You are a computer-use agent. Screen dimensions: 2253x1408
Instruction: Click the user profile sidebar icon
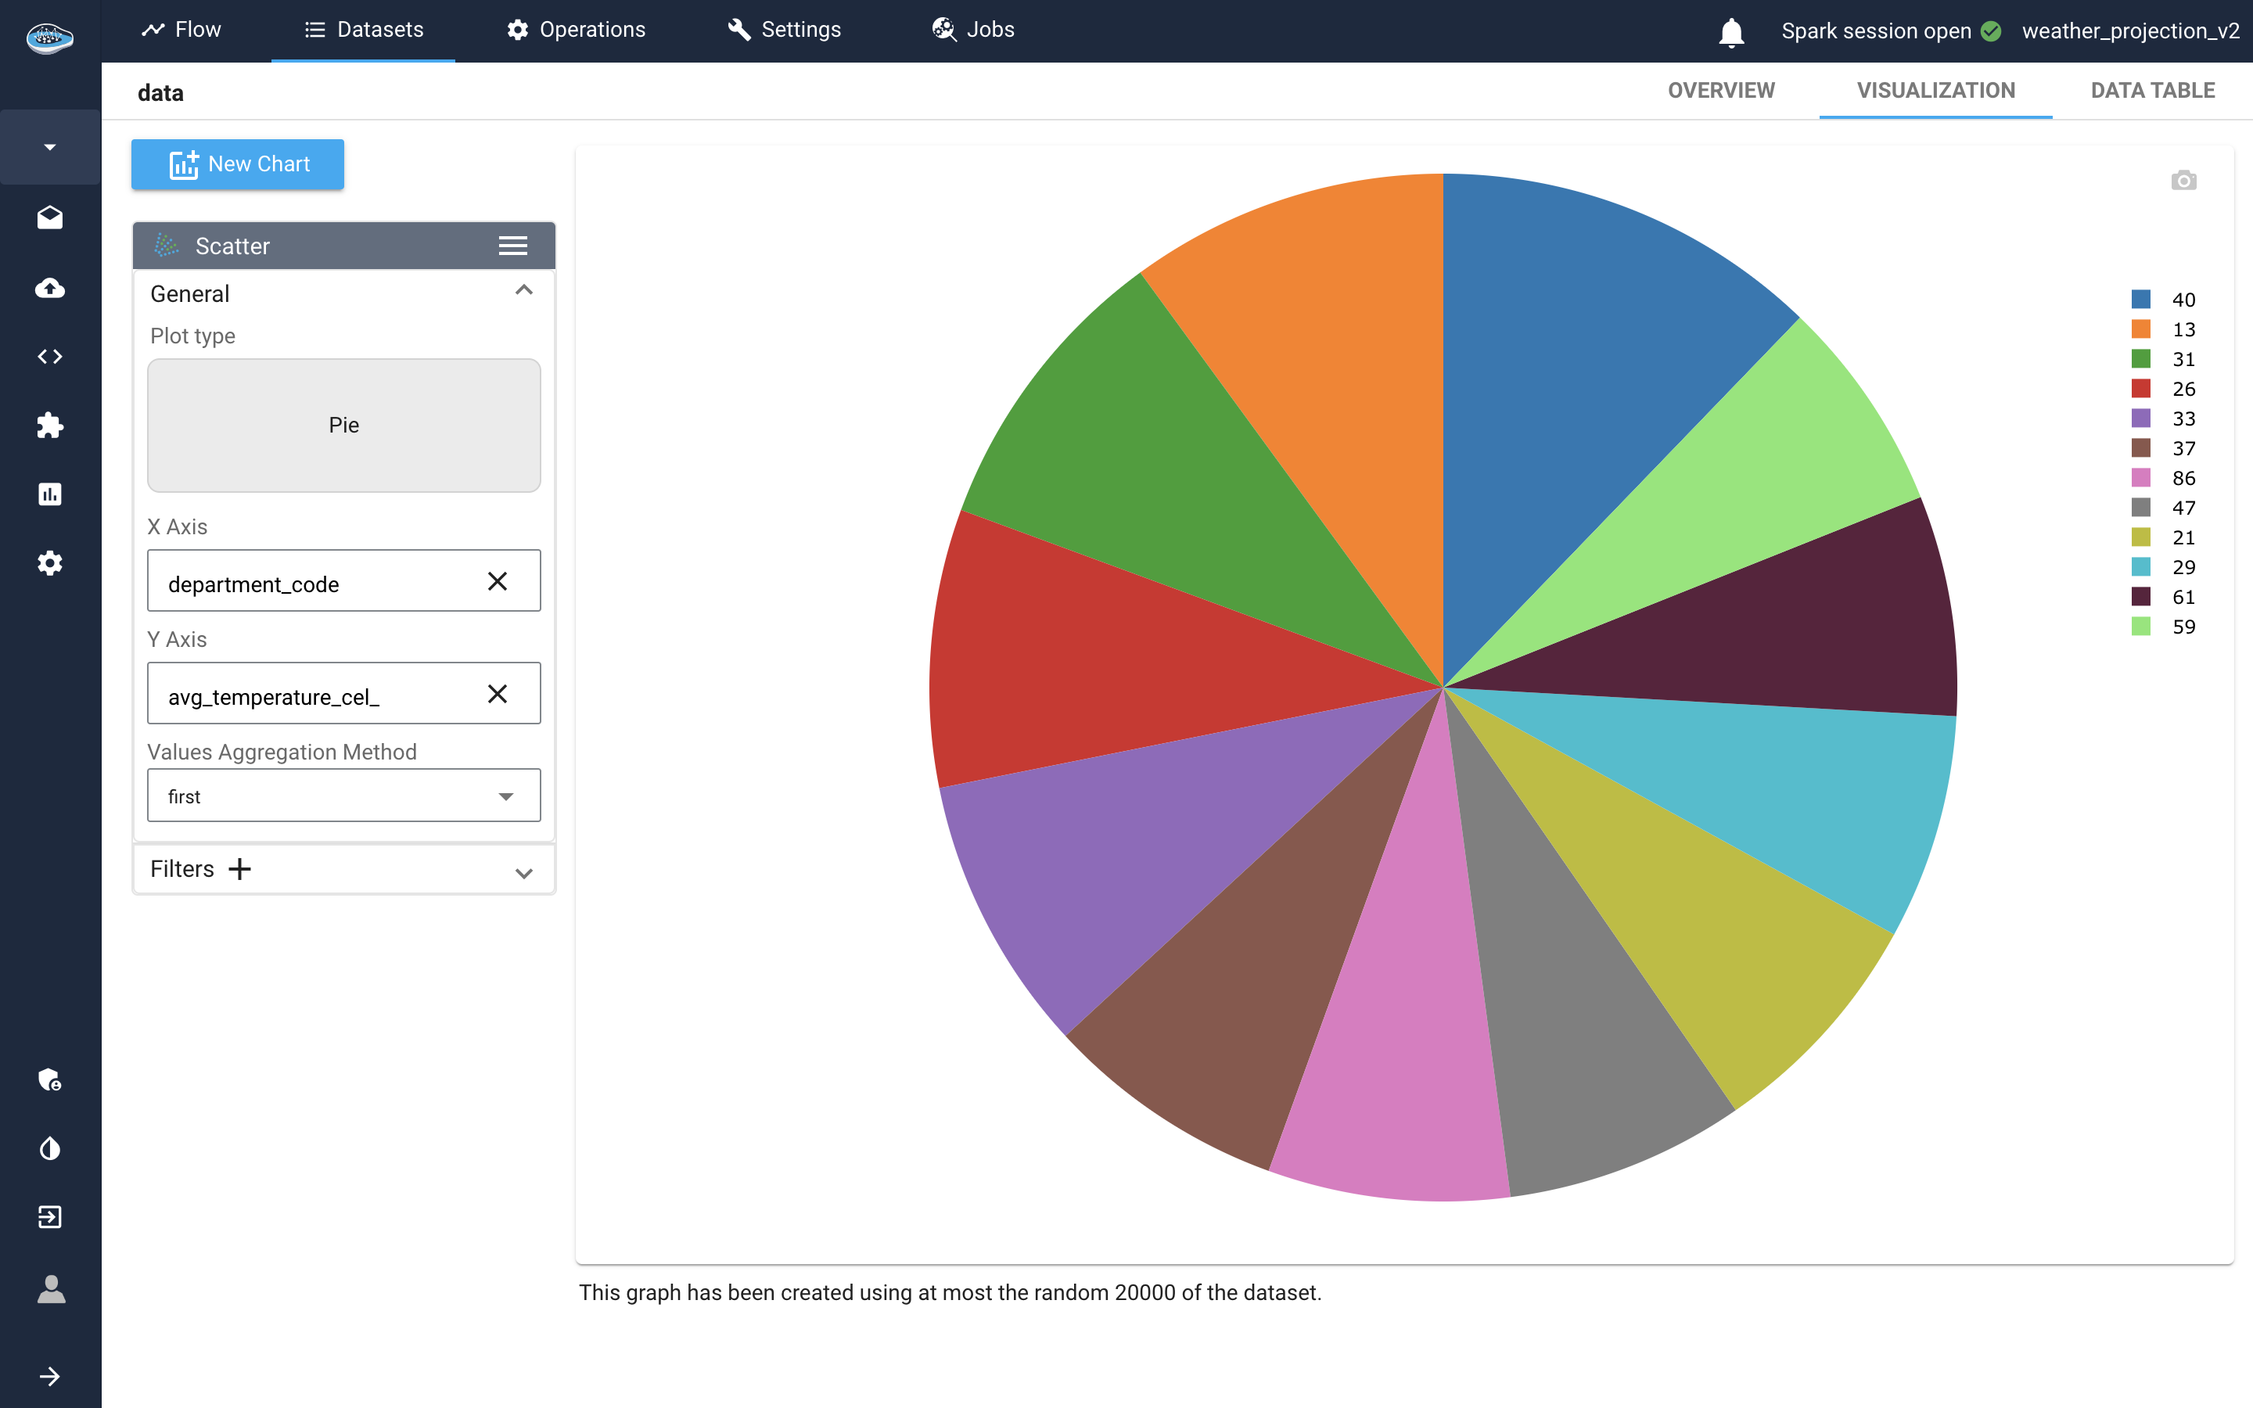tap(50, 1290)
